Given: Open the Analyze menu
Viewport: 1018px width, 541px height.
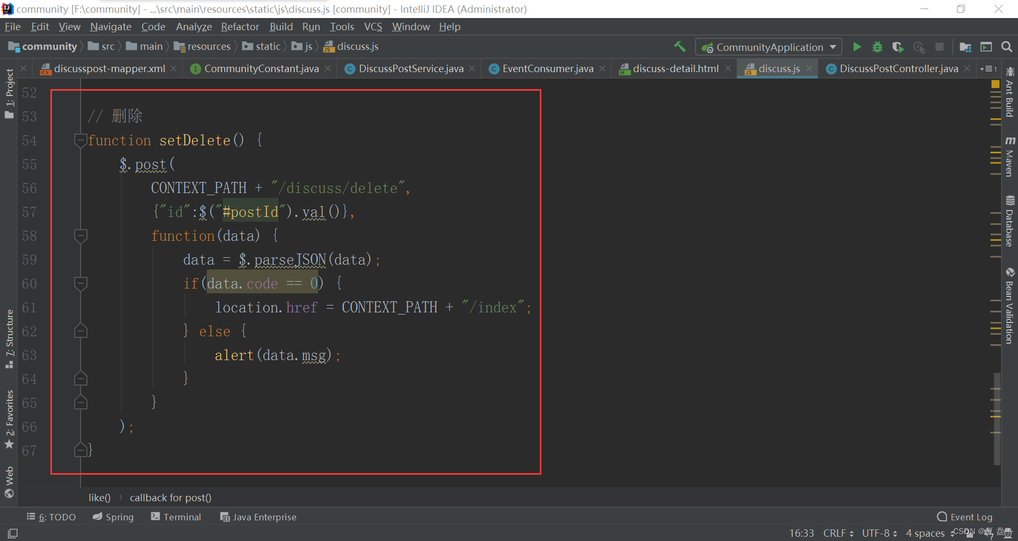Looking at the screenshot, I should [x=194, y=27].
